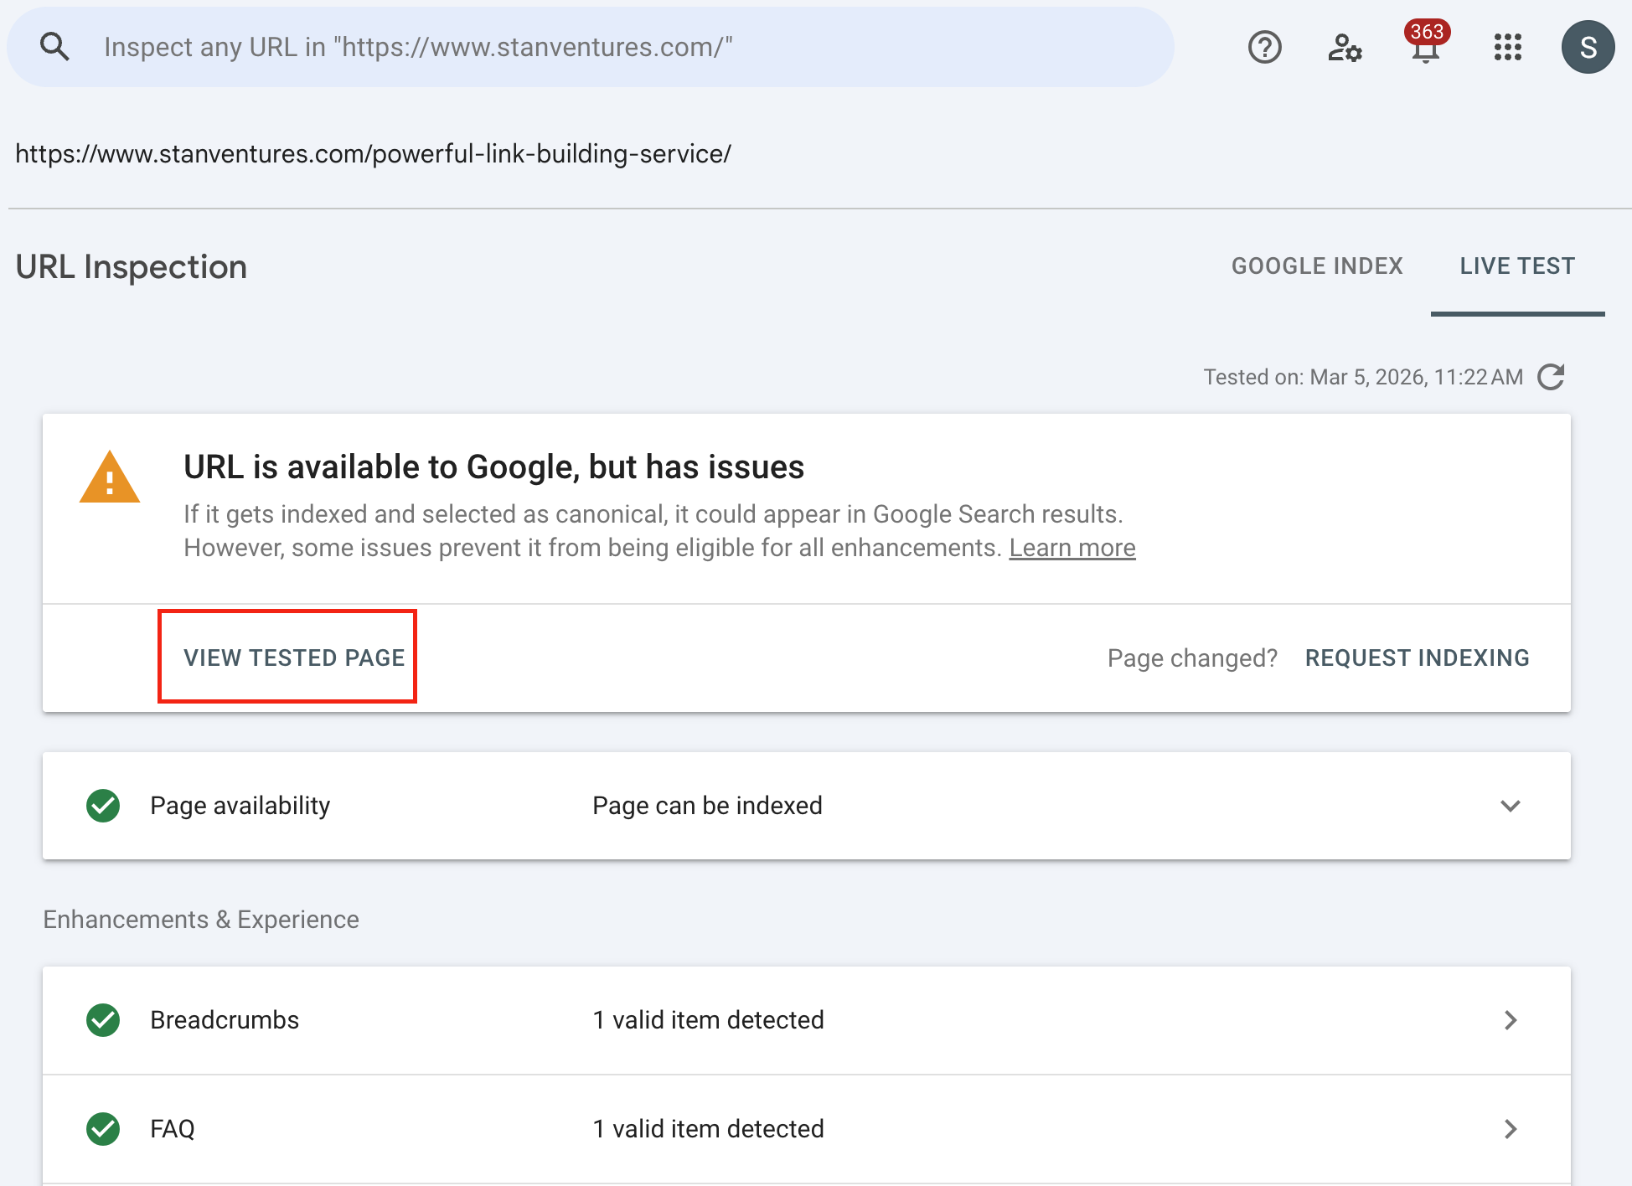Click the green check beside Page availability
The image size is (1632, 1186).
click(x=102, y=805)
